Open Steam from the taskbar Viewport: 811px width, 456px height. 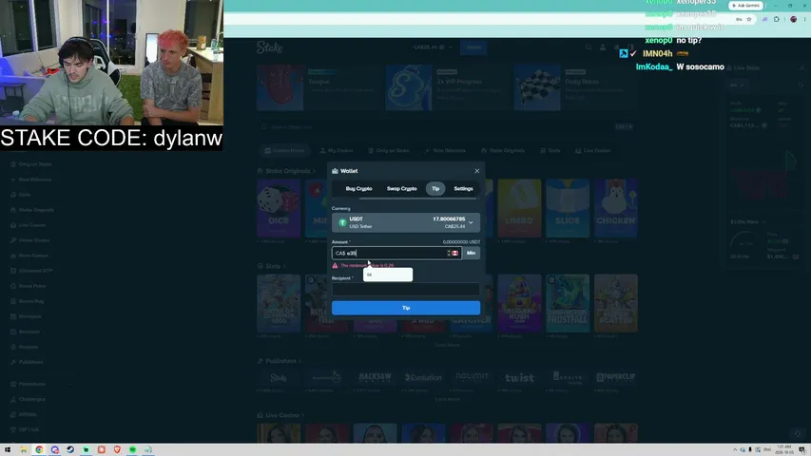click(x=70, y=449)
